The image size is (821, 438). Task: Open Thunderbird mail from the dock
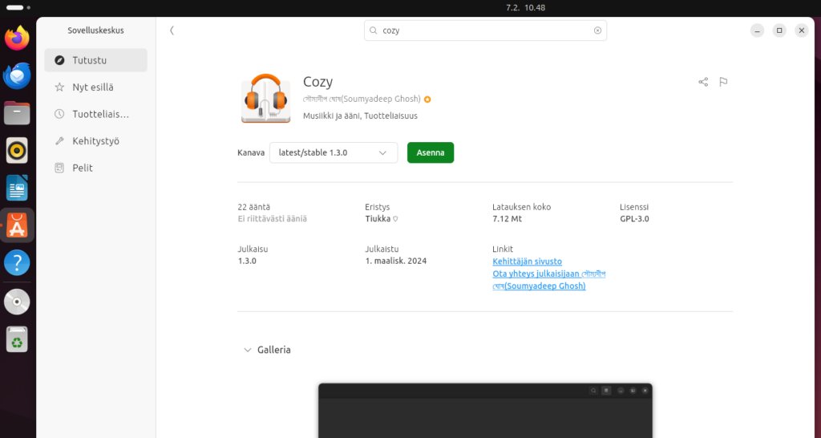(17, 75)
